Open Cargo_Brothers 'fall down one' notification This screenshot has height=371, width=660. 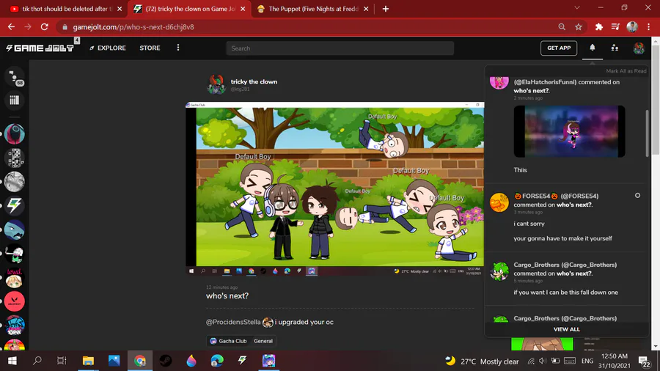(565, 279)
